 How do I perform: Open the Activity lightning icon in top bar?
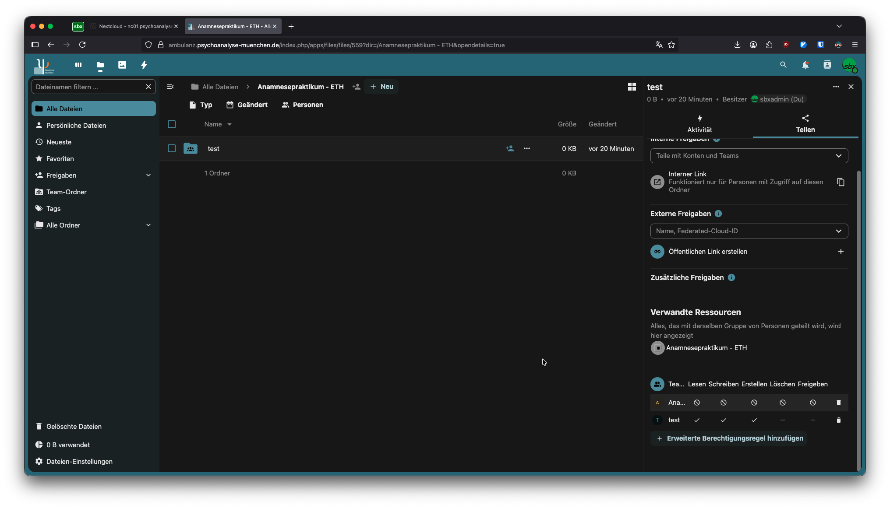point(144,65)
